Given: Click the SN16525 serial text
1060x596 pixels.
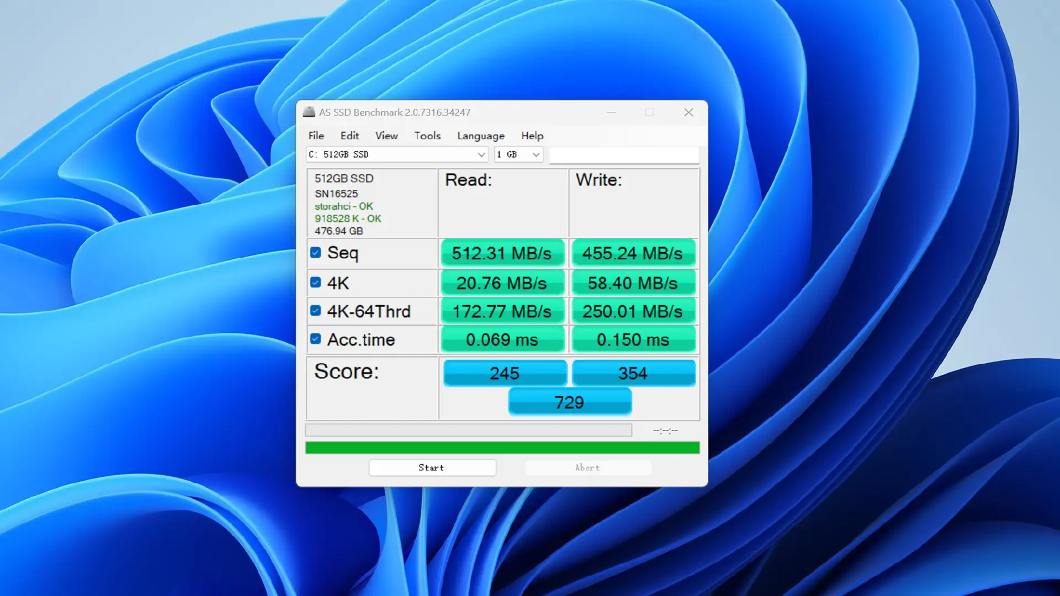Looking at the screenshot, I should pos(336,194).
